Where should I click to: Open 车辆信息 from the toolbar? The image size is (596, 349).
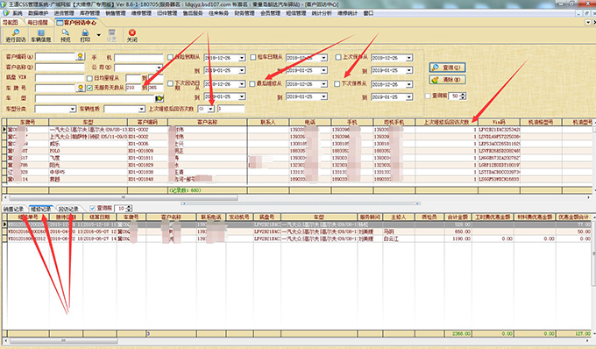point(40,36)
